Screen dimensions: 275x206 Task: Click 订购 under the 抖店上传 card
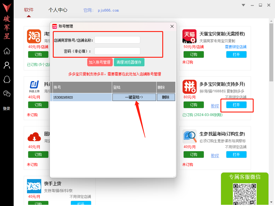38,105
